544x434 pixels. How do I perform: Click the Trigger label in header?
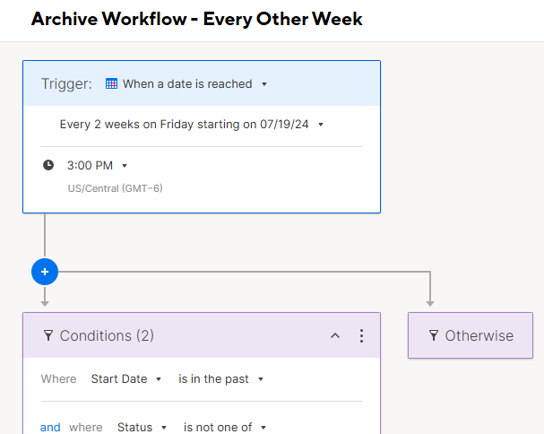(x=66, y=84)
